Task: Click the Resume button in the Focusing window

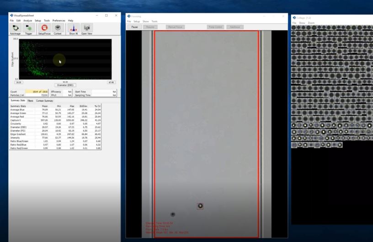Action: tap(150, 27)
